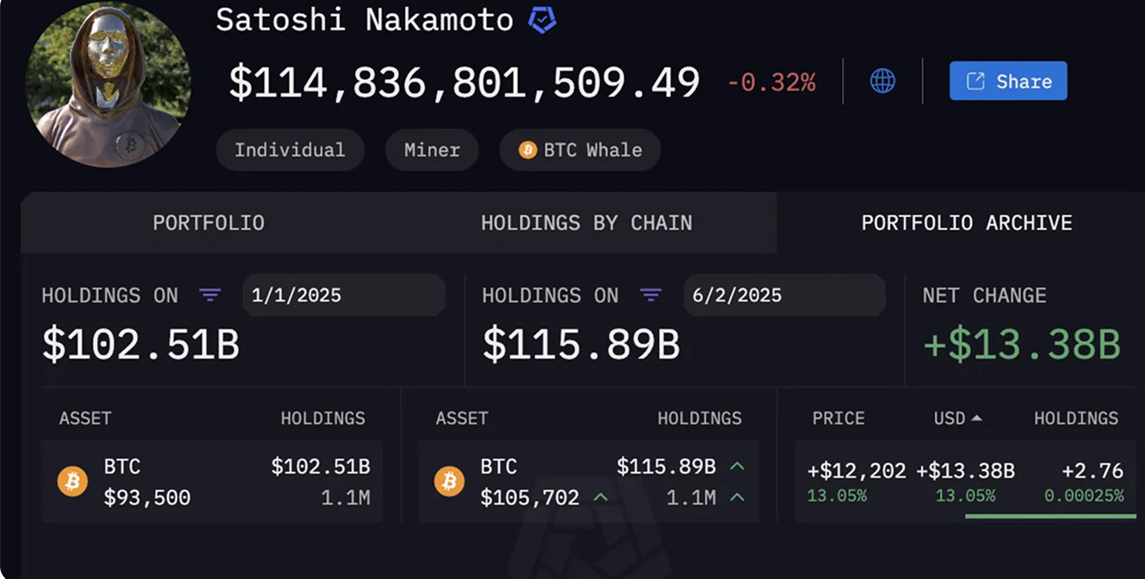
Task: Click the globe icon beside Share
Action: 882,81
